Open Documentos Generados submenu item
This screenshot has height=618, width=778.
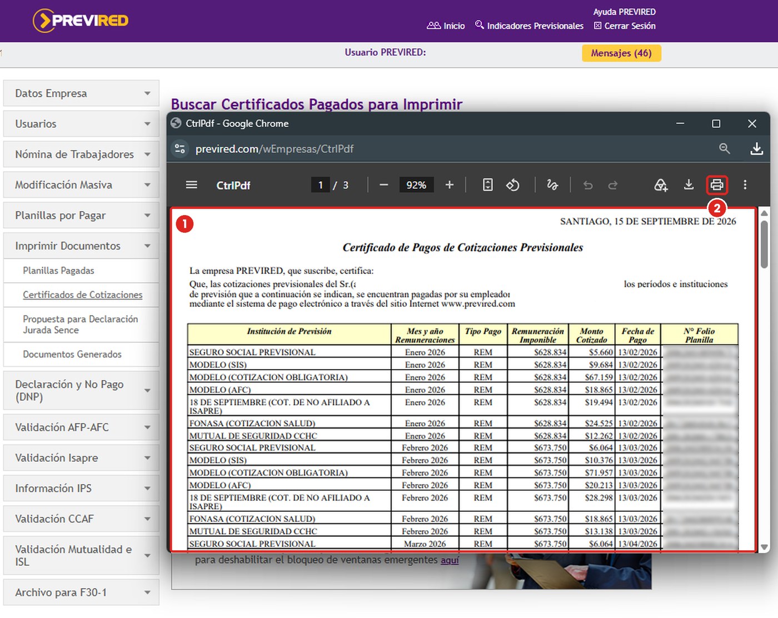72,354
